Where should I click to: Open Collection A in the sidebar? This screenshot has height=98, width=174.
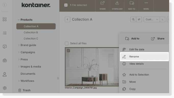click(x=36, y=26)
